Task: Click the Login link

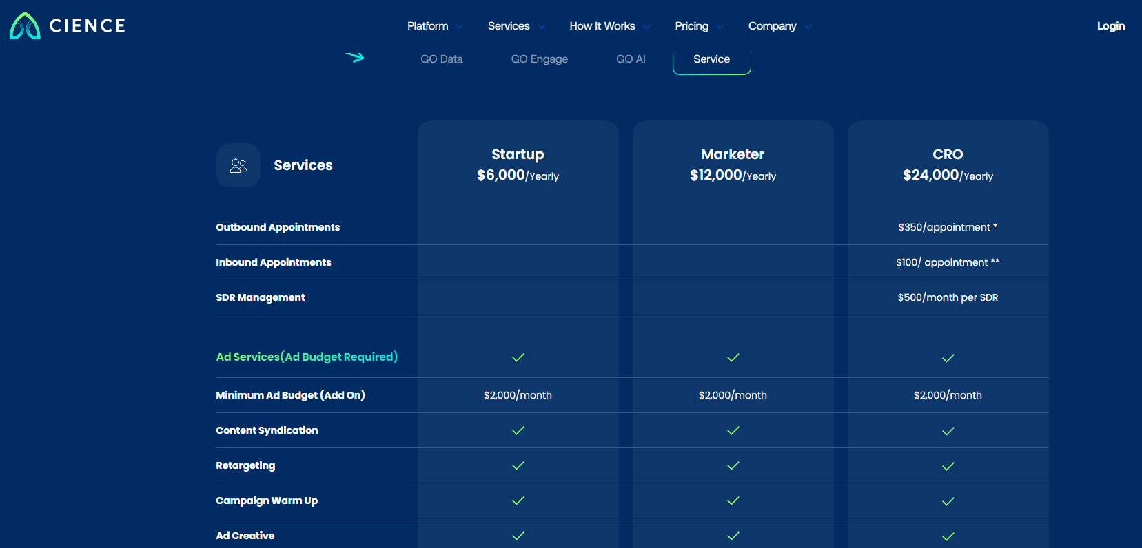Action: [1111, 26]
